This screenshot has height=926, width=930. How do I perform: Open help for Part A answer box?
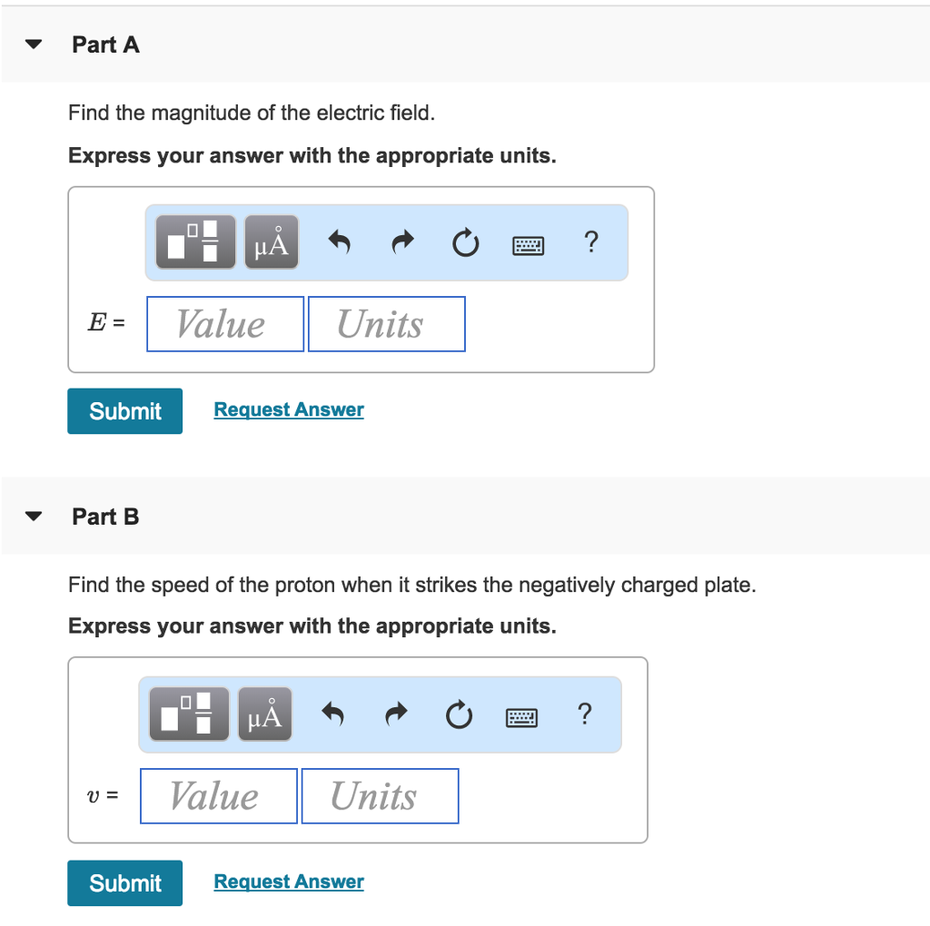click(x=591, y=242)
